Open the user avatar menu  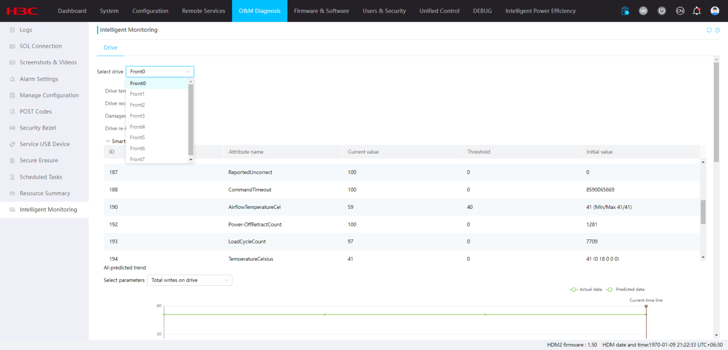[714, 11]
